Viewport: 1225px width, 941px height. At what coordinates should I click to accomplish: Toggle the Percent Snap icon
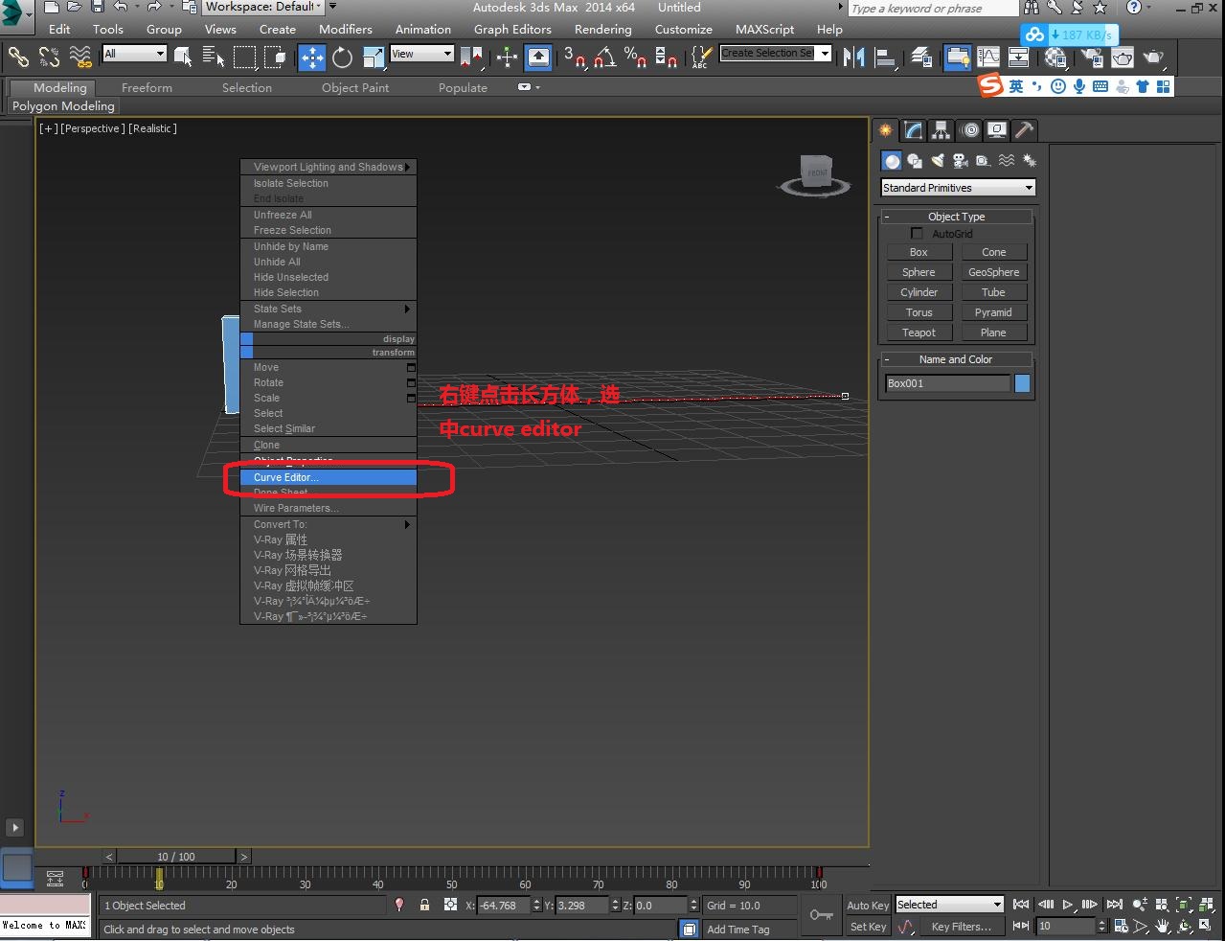click(x=635, y=57)
